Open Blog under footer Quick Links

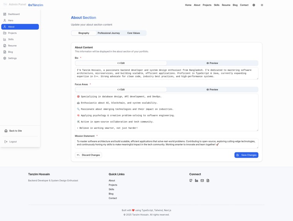(x=111, y=194)
